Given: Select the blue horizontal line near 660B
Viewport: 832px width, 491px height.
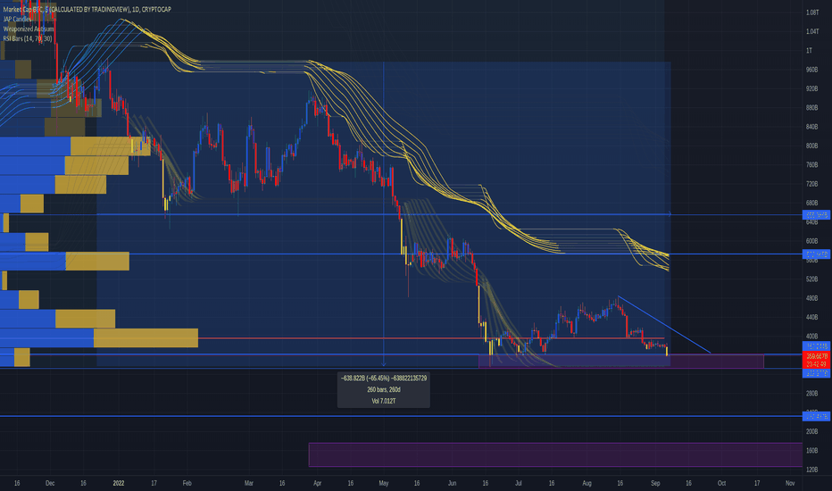Looking at the screenshot, I should click(401, 214).
